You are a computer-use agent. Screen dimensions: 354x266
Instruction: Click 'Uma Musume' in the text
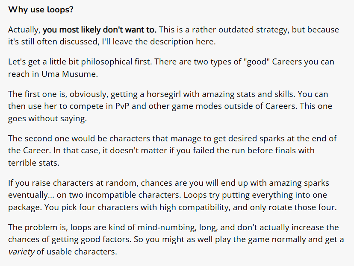[70, 74]
